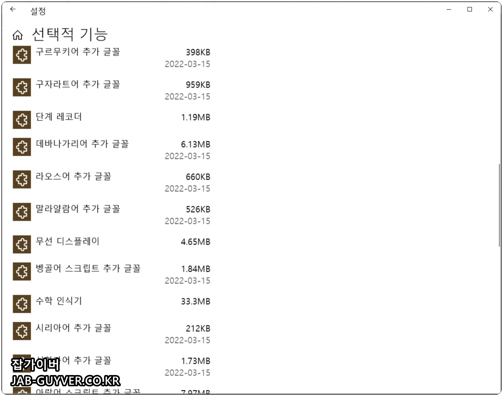Click puzzle icon for 벵골어 스크립트 추가 글꼴
The height and width of the screenshot is (396, 503).
pyautogui.click(x=22, y=271)
